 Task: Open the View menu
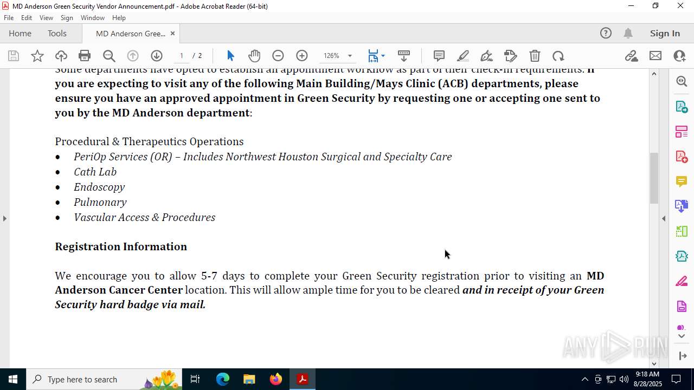click(x=47, y=18)
